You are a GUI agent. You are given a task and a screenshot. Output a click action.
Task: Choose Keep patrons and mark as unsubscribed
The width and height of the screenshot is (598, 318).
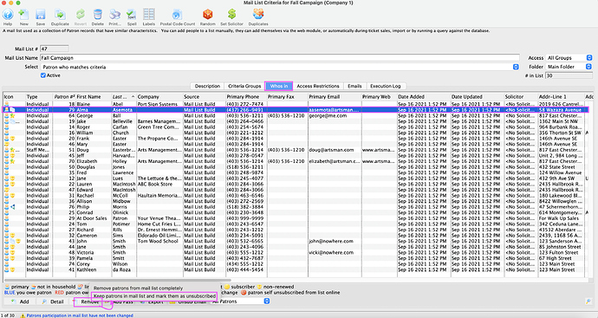[x=154, y=295]
